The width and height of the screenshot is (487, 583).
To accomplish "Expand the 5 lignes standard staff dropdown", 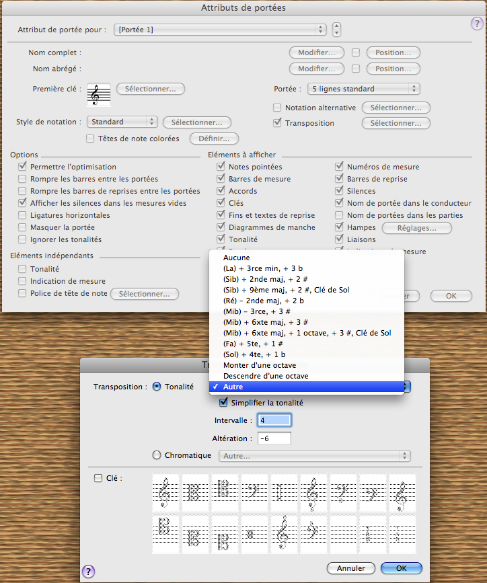I will (363, 89).
